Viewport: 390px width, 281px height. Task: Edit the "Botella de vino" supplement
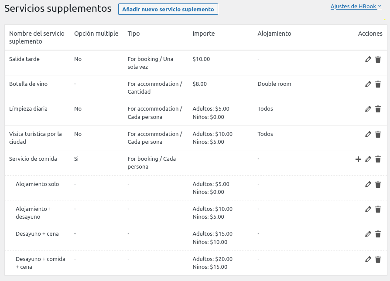[368, 84]
